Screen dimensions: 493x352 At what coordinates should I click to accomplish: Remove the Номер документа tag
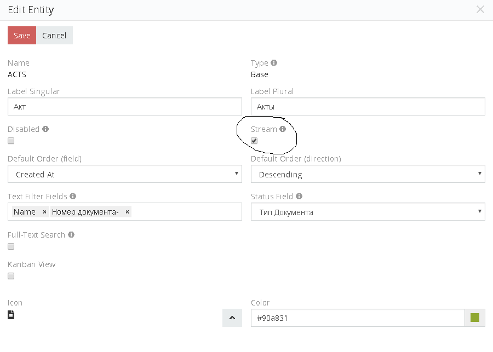click(127, 212)
